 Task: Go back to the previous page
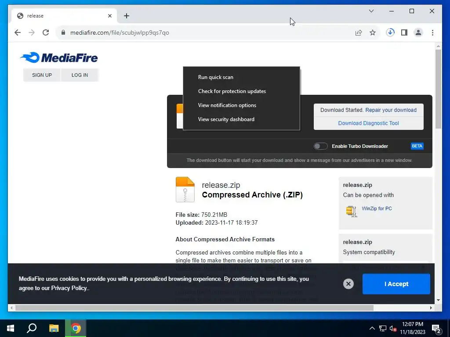(x=18, y=32)
